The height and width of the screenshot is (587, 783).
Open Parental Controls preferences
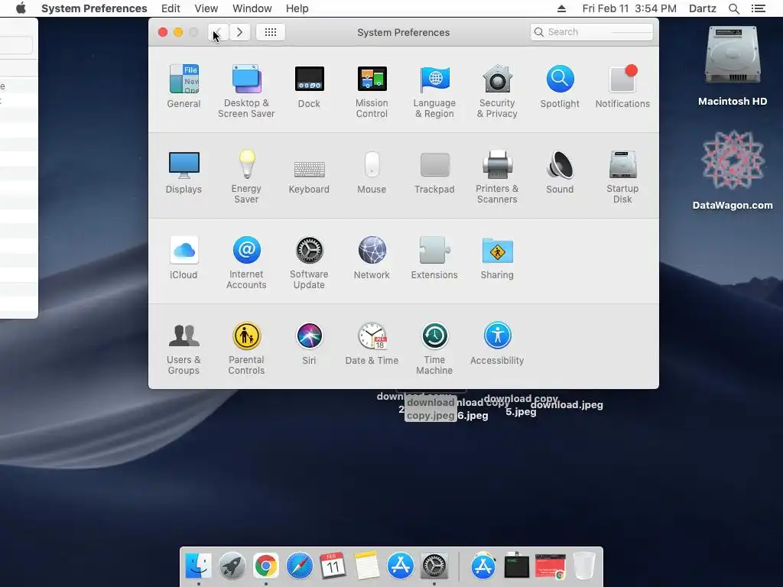[x=246, y=349]
